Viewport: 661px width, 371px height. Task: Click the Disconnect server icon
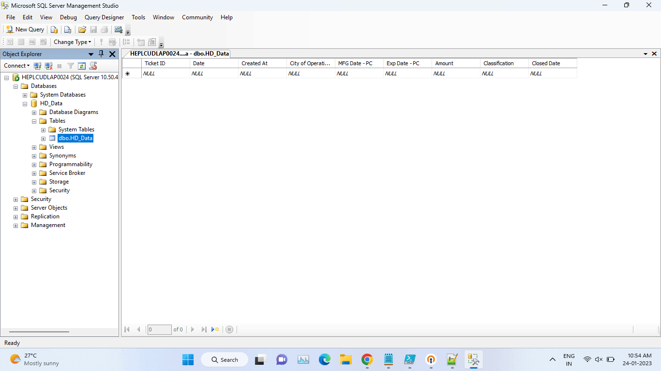[x=48, y=66]
